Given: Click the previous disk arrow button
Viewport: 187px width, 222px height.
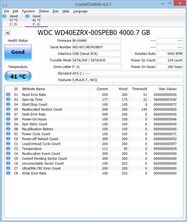Looking at the screenshot, I should pos(8,33).
